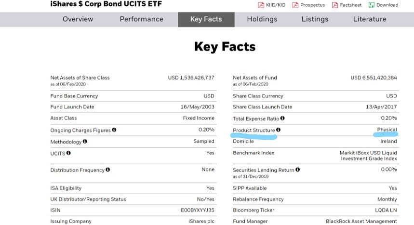
Task: Click info icon beside Ongoing Charges Figures
Action: [x=114, y=130]
